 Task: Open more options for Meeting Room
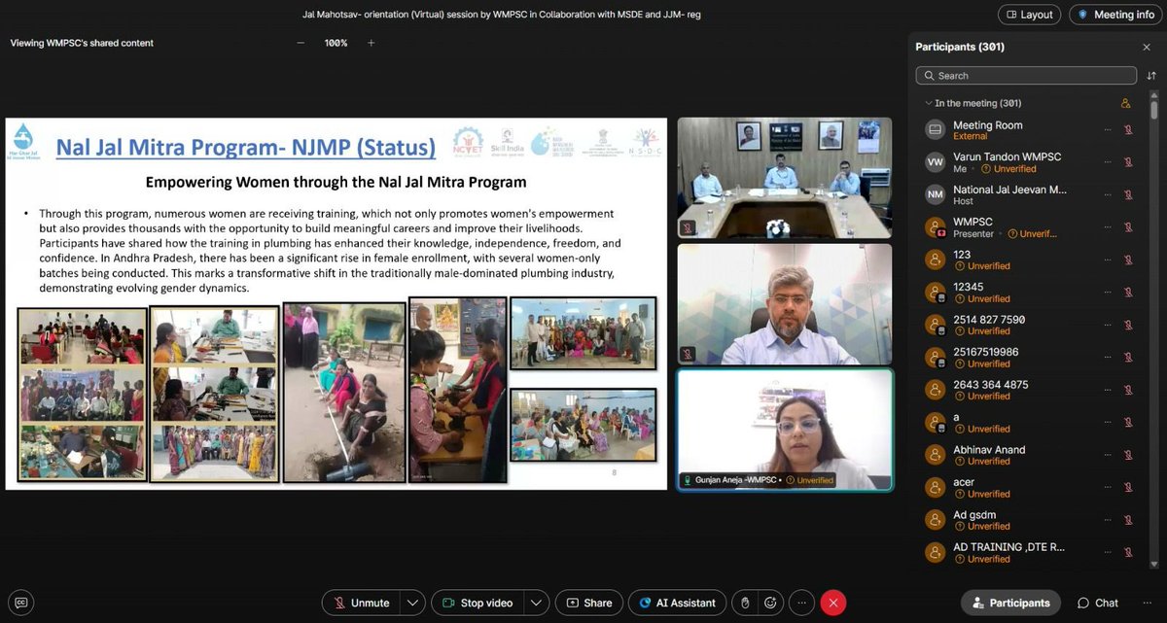(1107, 129)
